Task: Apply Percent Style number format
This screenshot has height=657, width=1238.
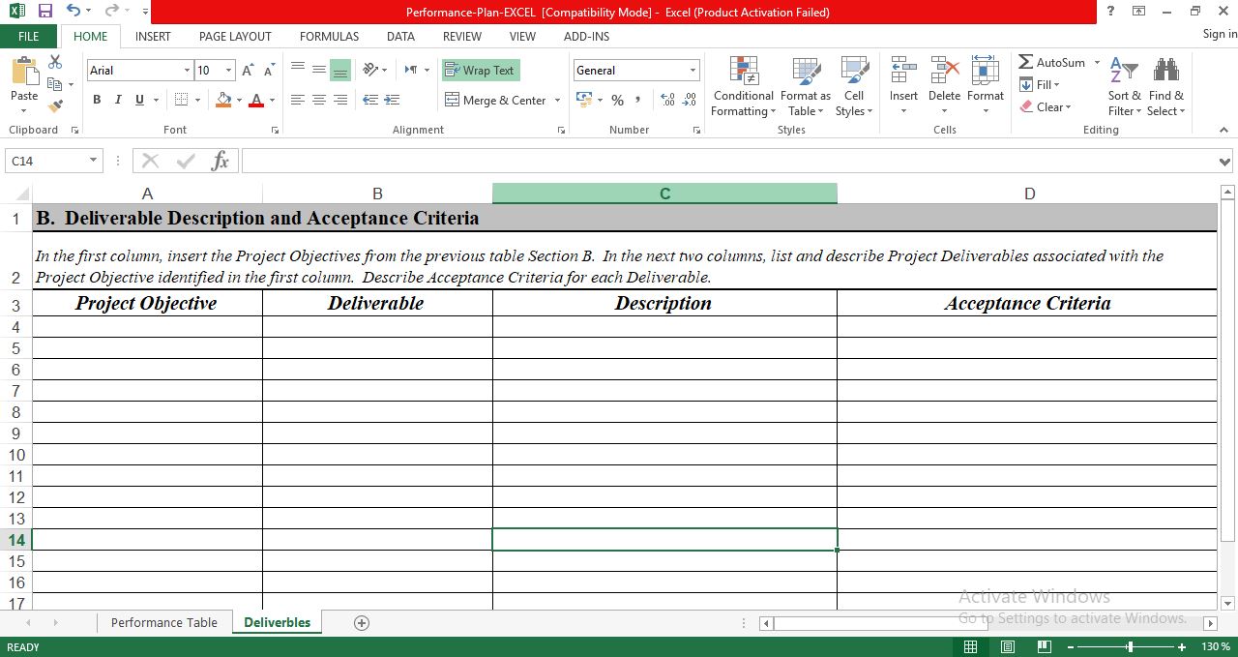Action: (616, 100)
